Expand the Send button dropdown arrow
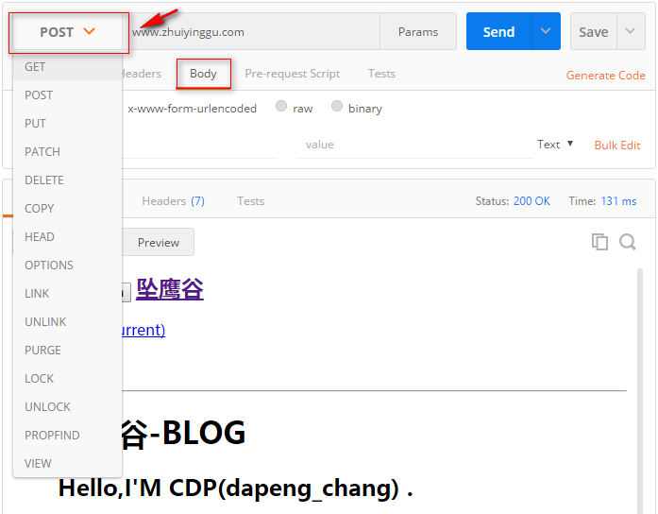The height and width of the screenshot is (514, 658). coord(546,31)
